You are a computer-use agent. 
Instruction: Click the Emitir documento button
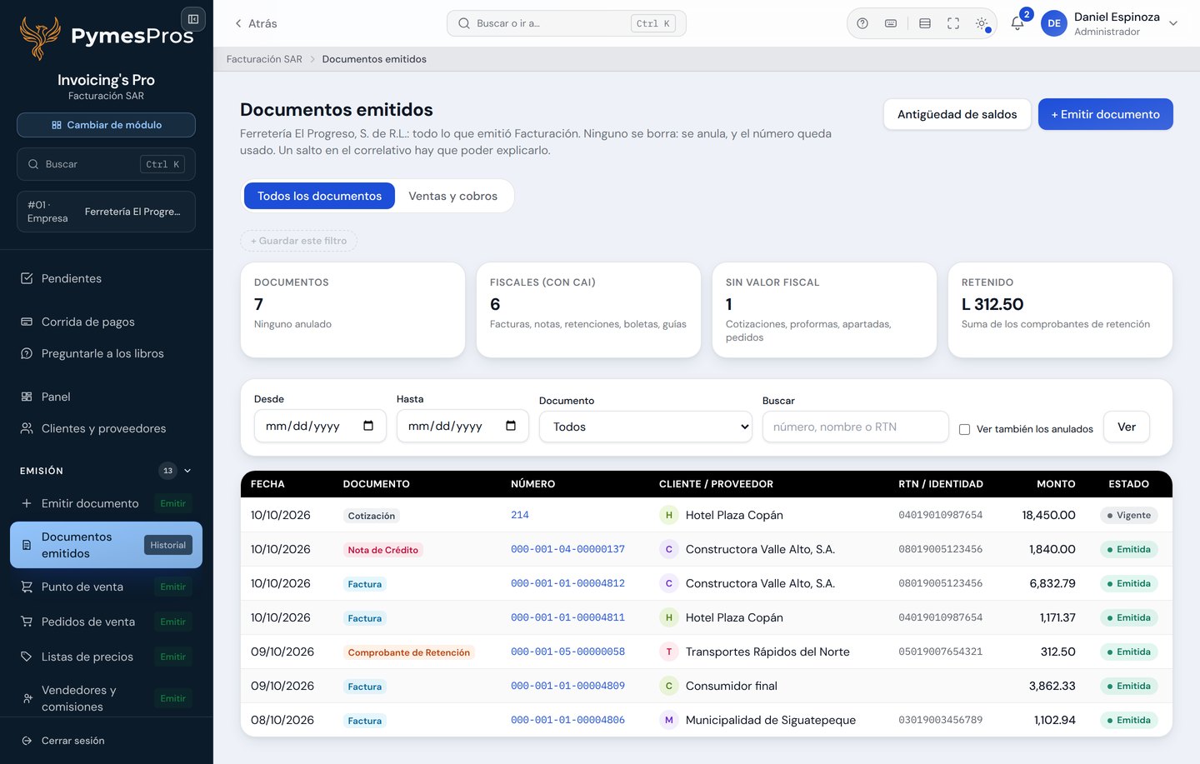[1105, 114]
